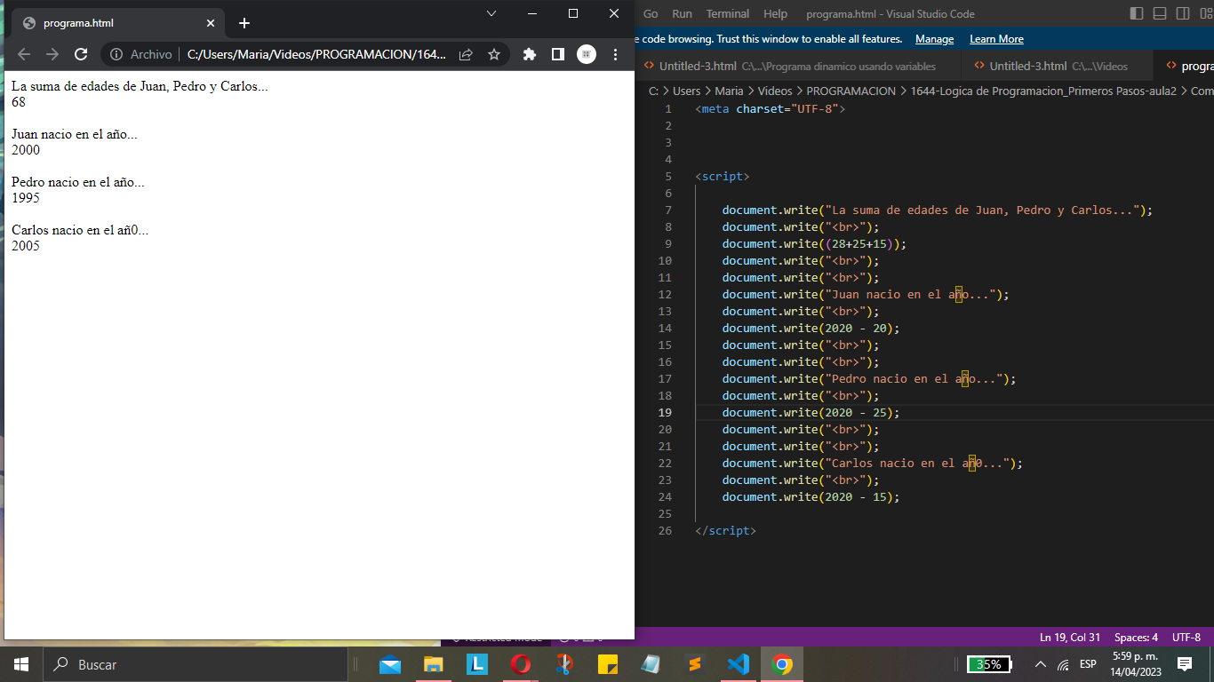Screen dimensions: 1214x682
Task: Open Sublime Text from taskbar
Action: (x=695, y=664)
